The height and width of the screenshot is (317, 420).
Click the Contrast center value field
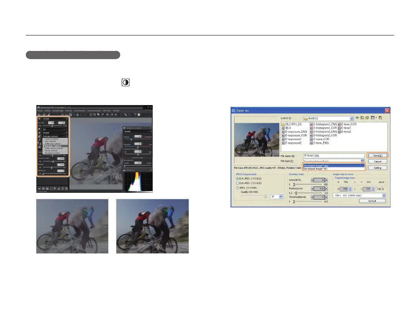[x=60, y=158]
